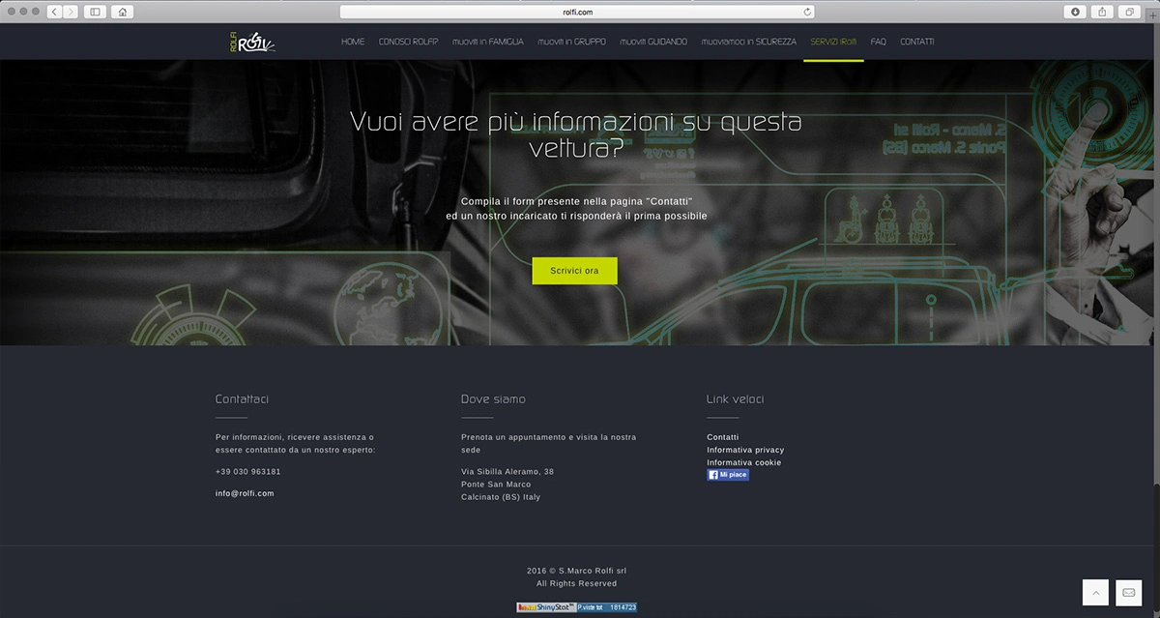Click the All Rights Reserved text
1160x618 pixels.
tap(577, 583)
